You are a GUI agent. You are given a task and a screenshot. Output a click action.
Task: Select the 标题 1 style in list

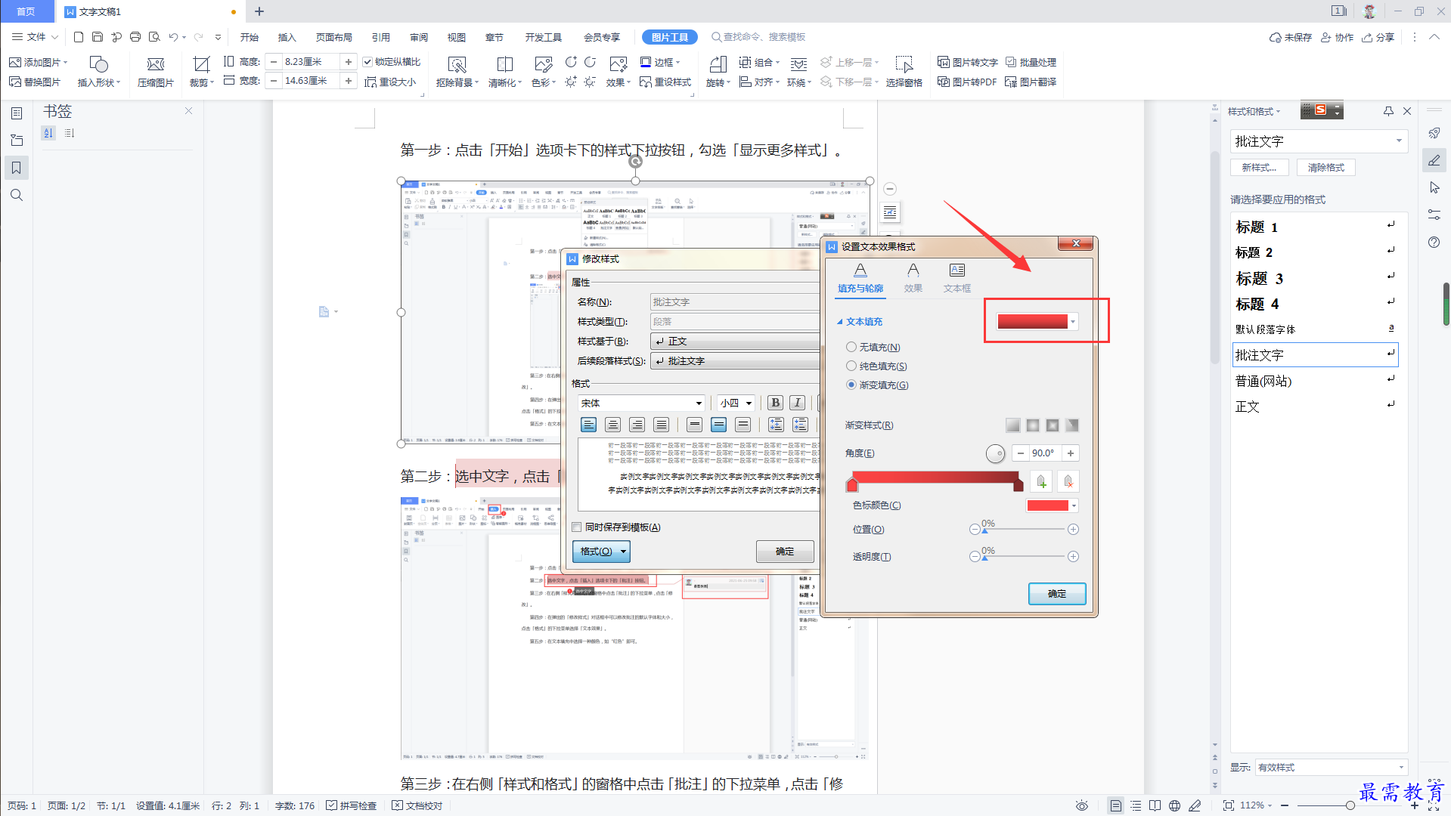point(1315,227)
